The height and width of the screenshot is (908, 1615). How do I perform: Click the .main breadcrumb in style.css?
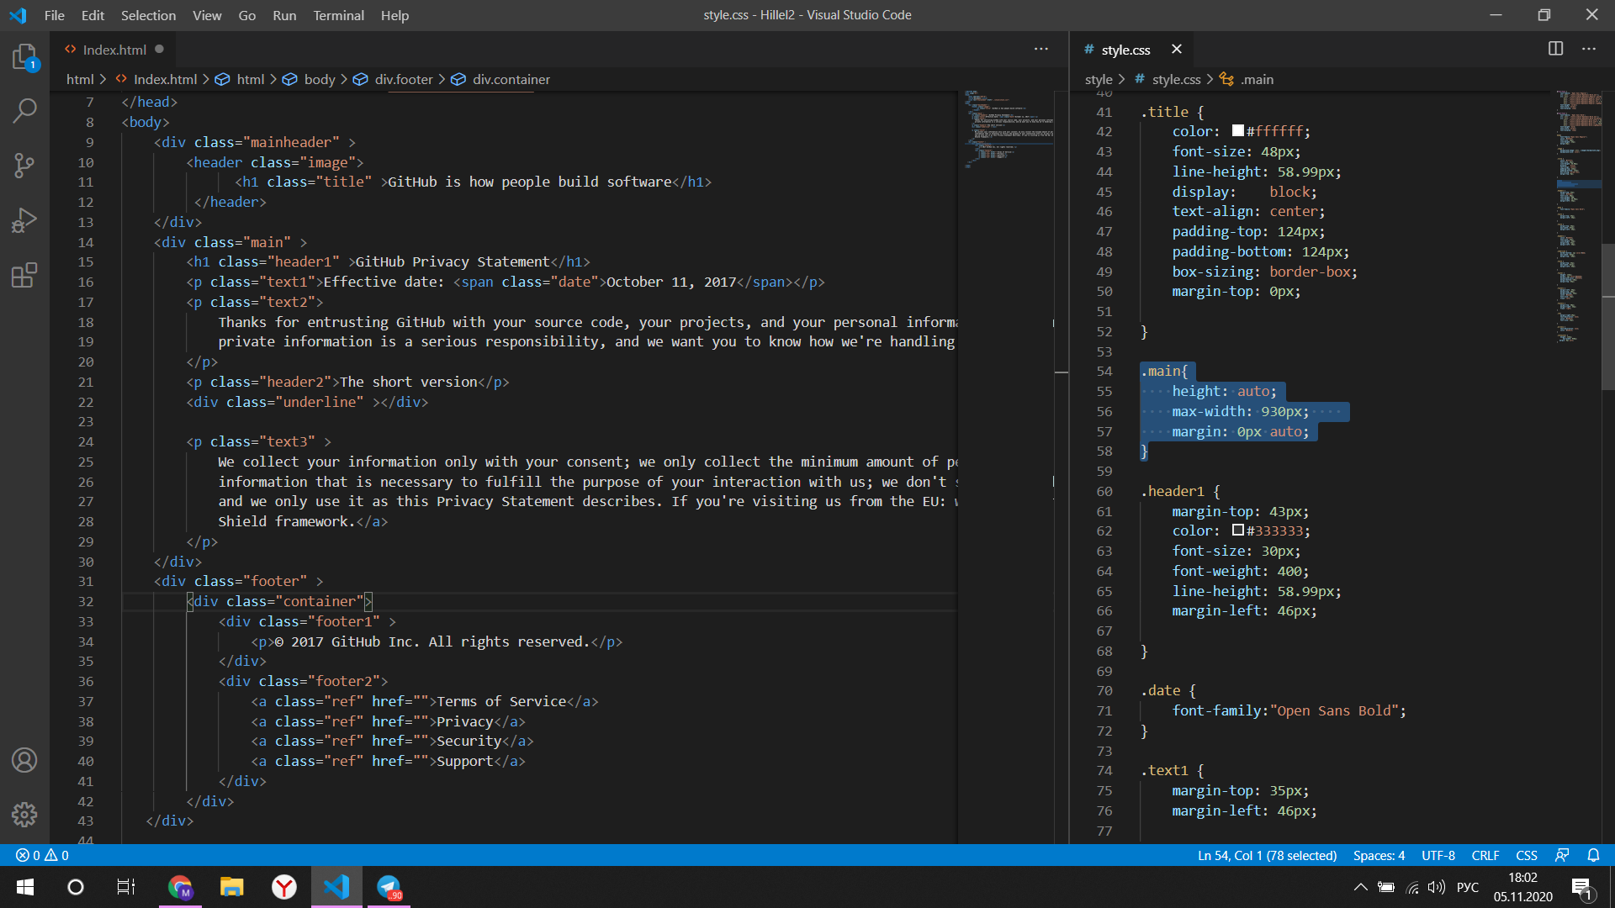(x=1247, y=79)
